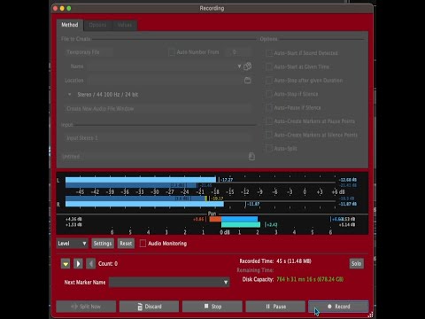Screen dimensions: 425x319
Task: Open the folder browse icon beside Location
Action: (x=248, y=81)
